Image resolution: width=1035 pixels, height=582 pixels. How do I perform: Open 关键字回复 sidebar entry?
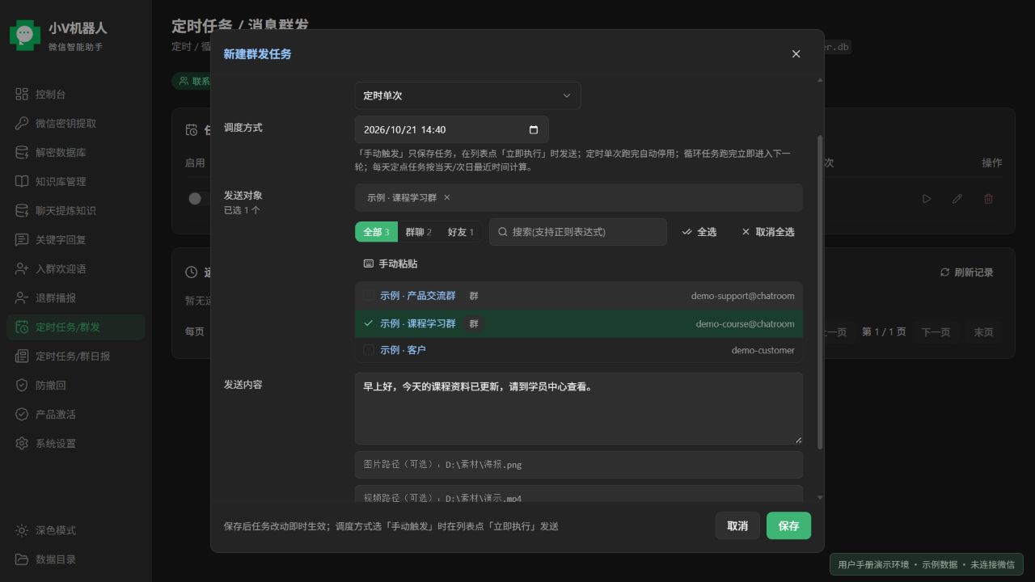[x=75, y=240]
